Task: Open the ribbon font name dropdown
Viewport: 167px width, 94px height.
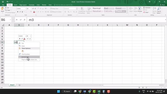Action: pyautogui.click(x=26, y=9)
